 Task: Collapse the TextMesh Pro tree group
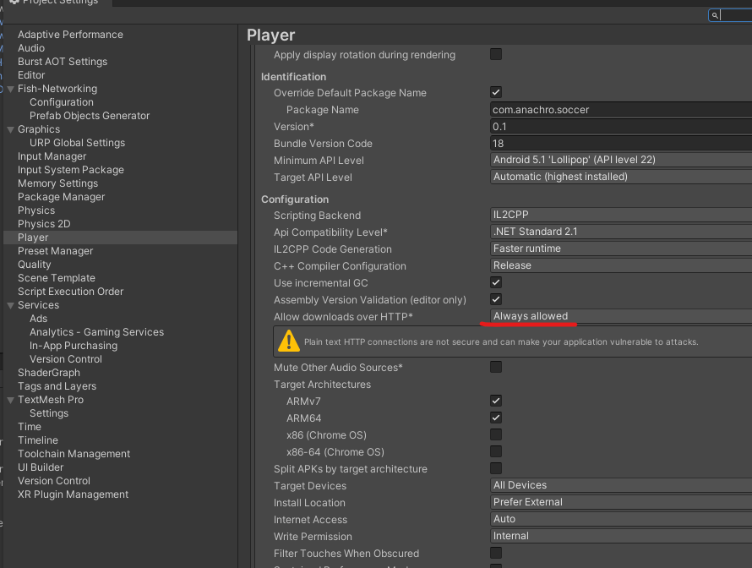10,400
